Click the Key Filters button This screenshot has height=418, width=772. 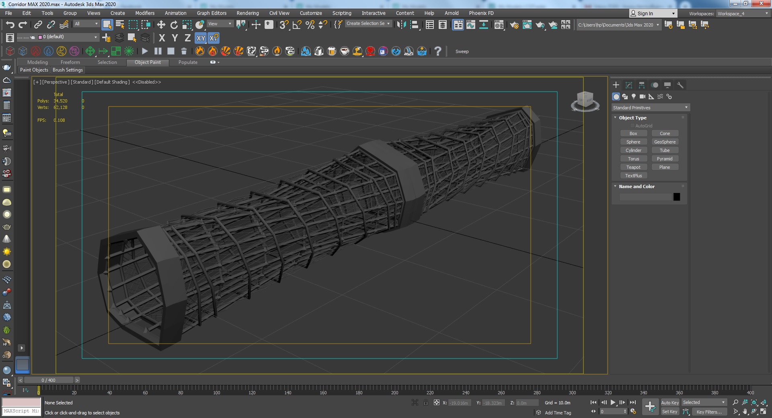coord(709,412)
